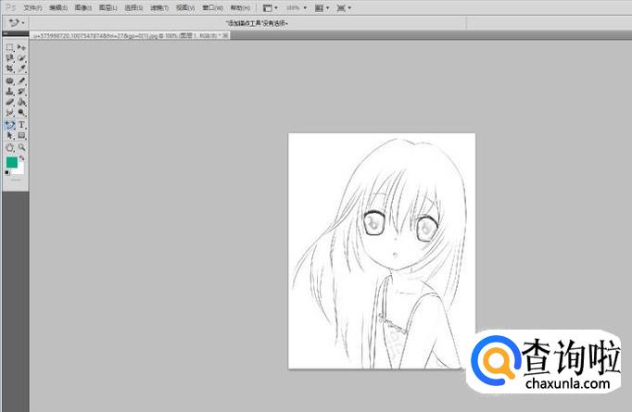The height and width of the screenshot is (412, 632).
Task: Select the Hand tool
Action: point(10,146)
